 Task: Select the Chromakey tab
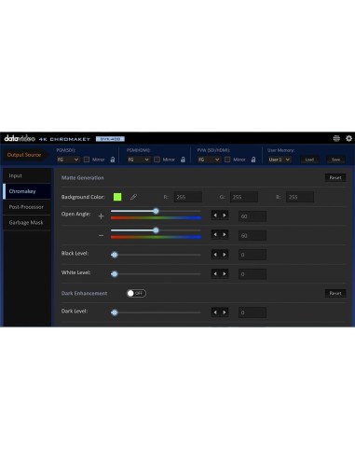point(27,191)
